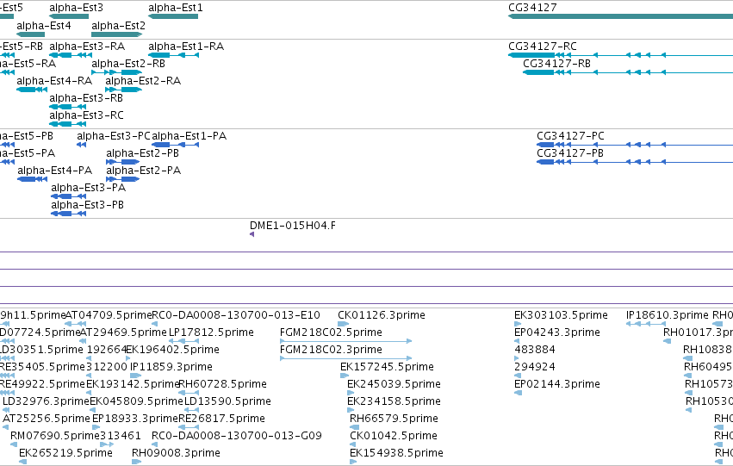Click RC0-DA0008-130700-013-G09 label
This screenshot has width=733, height=466.
click(237, 437)
